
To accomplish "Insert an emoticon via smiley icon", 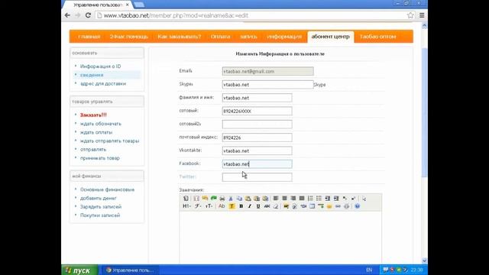I will (329, 206).
